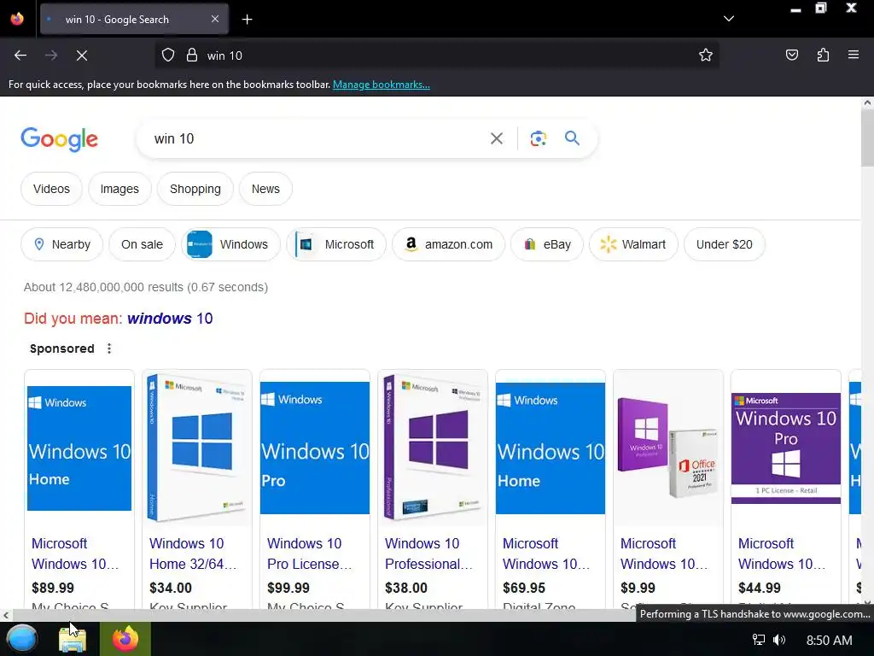This screenshot has height=656, width=874.
Task: Stop loading the page
Action: (x=82, y=56)
